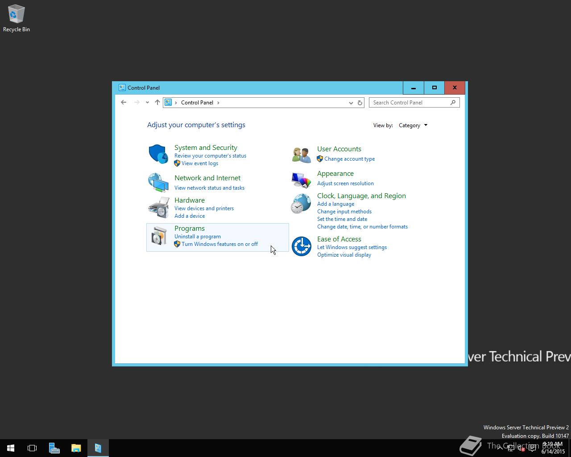Go back with the back arrow
This screenshot has height=457, width=571.
coord(124,102)
